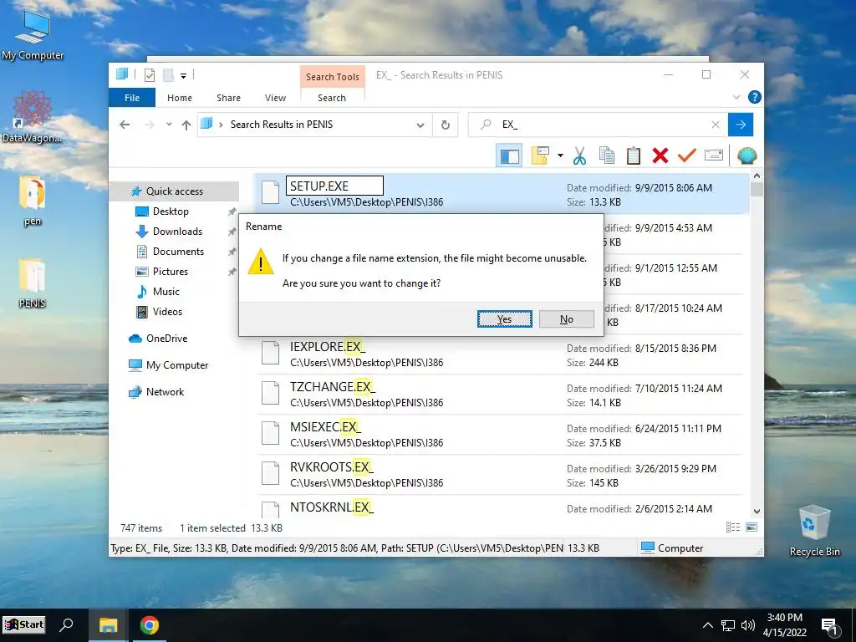Open File Explorer from the taskbar
856x642 pixels.
(108, 625)
